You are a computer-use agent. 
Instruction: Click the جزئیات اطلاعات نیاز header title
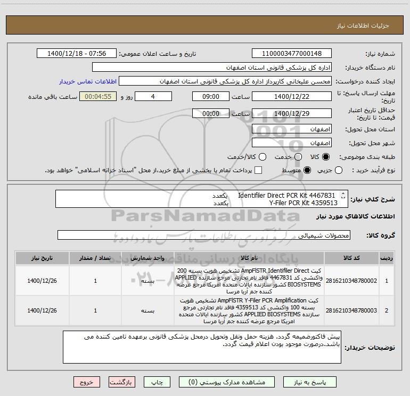(x=363, y=26)
